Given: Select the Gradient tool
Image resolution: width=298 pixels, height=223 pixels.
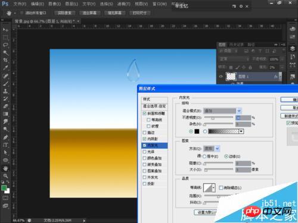Looking at the screenshot, I should [5, 114].
